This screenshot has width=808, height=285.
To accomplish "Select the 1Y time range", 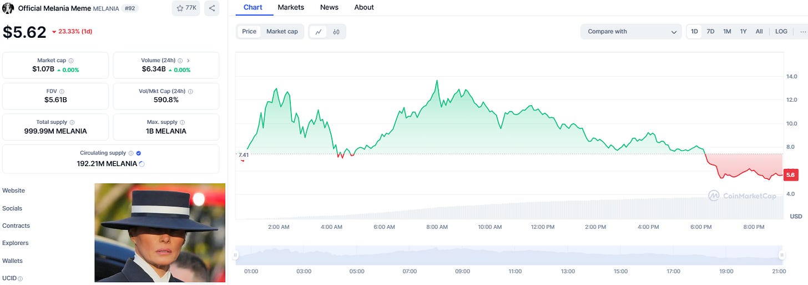I will click(x=743, y=32).
